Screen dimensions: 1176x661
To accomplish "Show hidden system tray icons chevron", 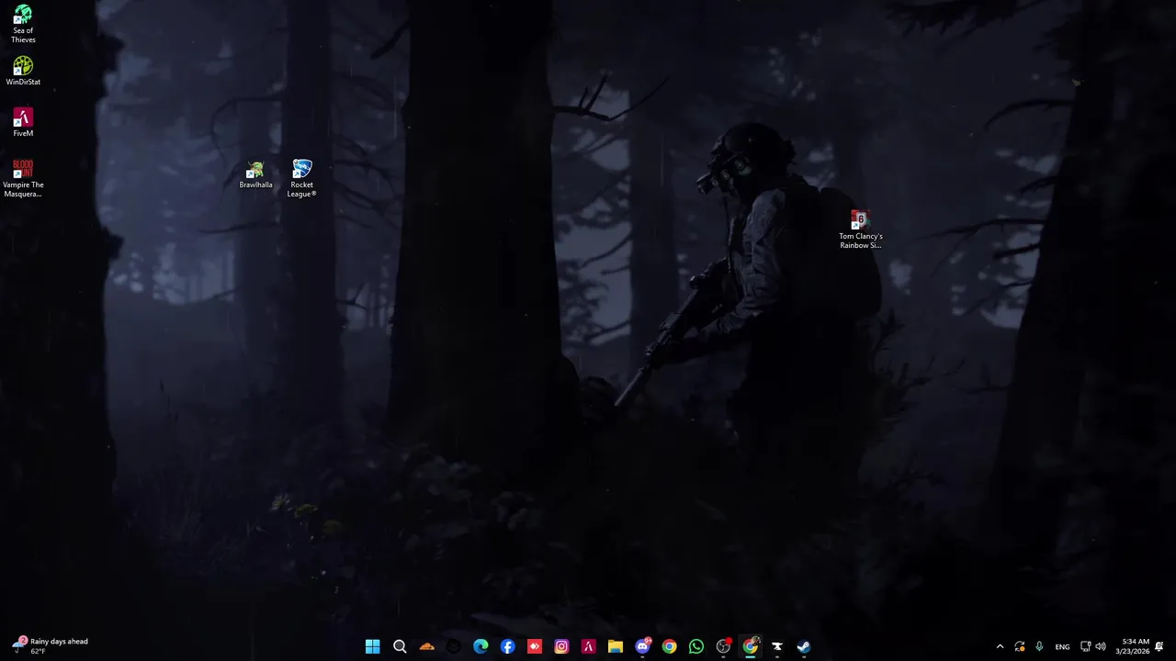I will pos(1000,646).
